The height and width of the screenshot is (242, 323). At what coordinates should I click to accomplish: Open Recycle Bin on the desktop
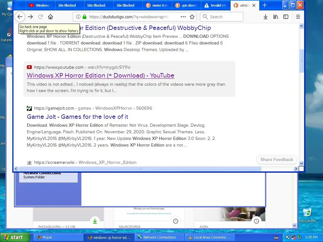307,215
